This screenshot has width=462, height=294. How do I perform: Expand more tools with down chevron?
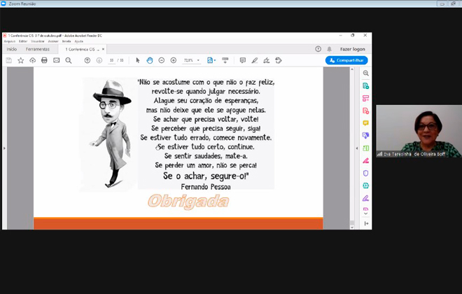[365, 213]
